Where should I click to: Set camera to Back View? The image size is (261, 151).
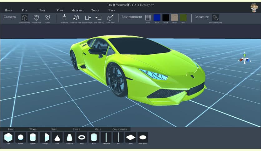point(111,17)
